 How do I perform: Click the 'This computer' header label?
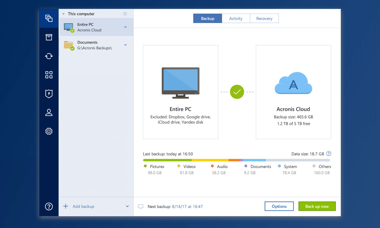(81, 14)
